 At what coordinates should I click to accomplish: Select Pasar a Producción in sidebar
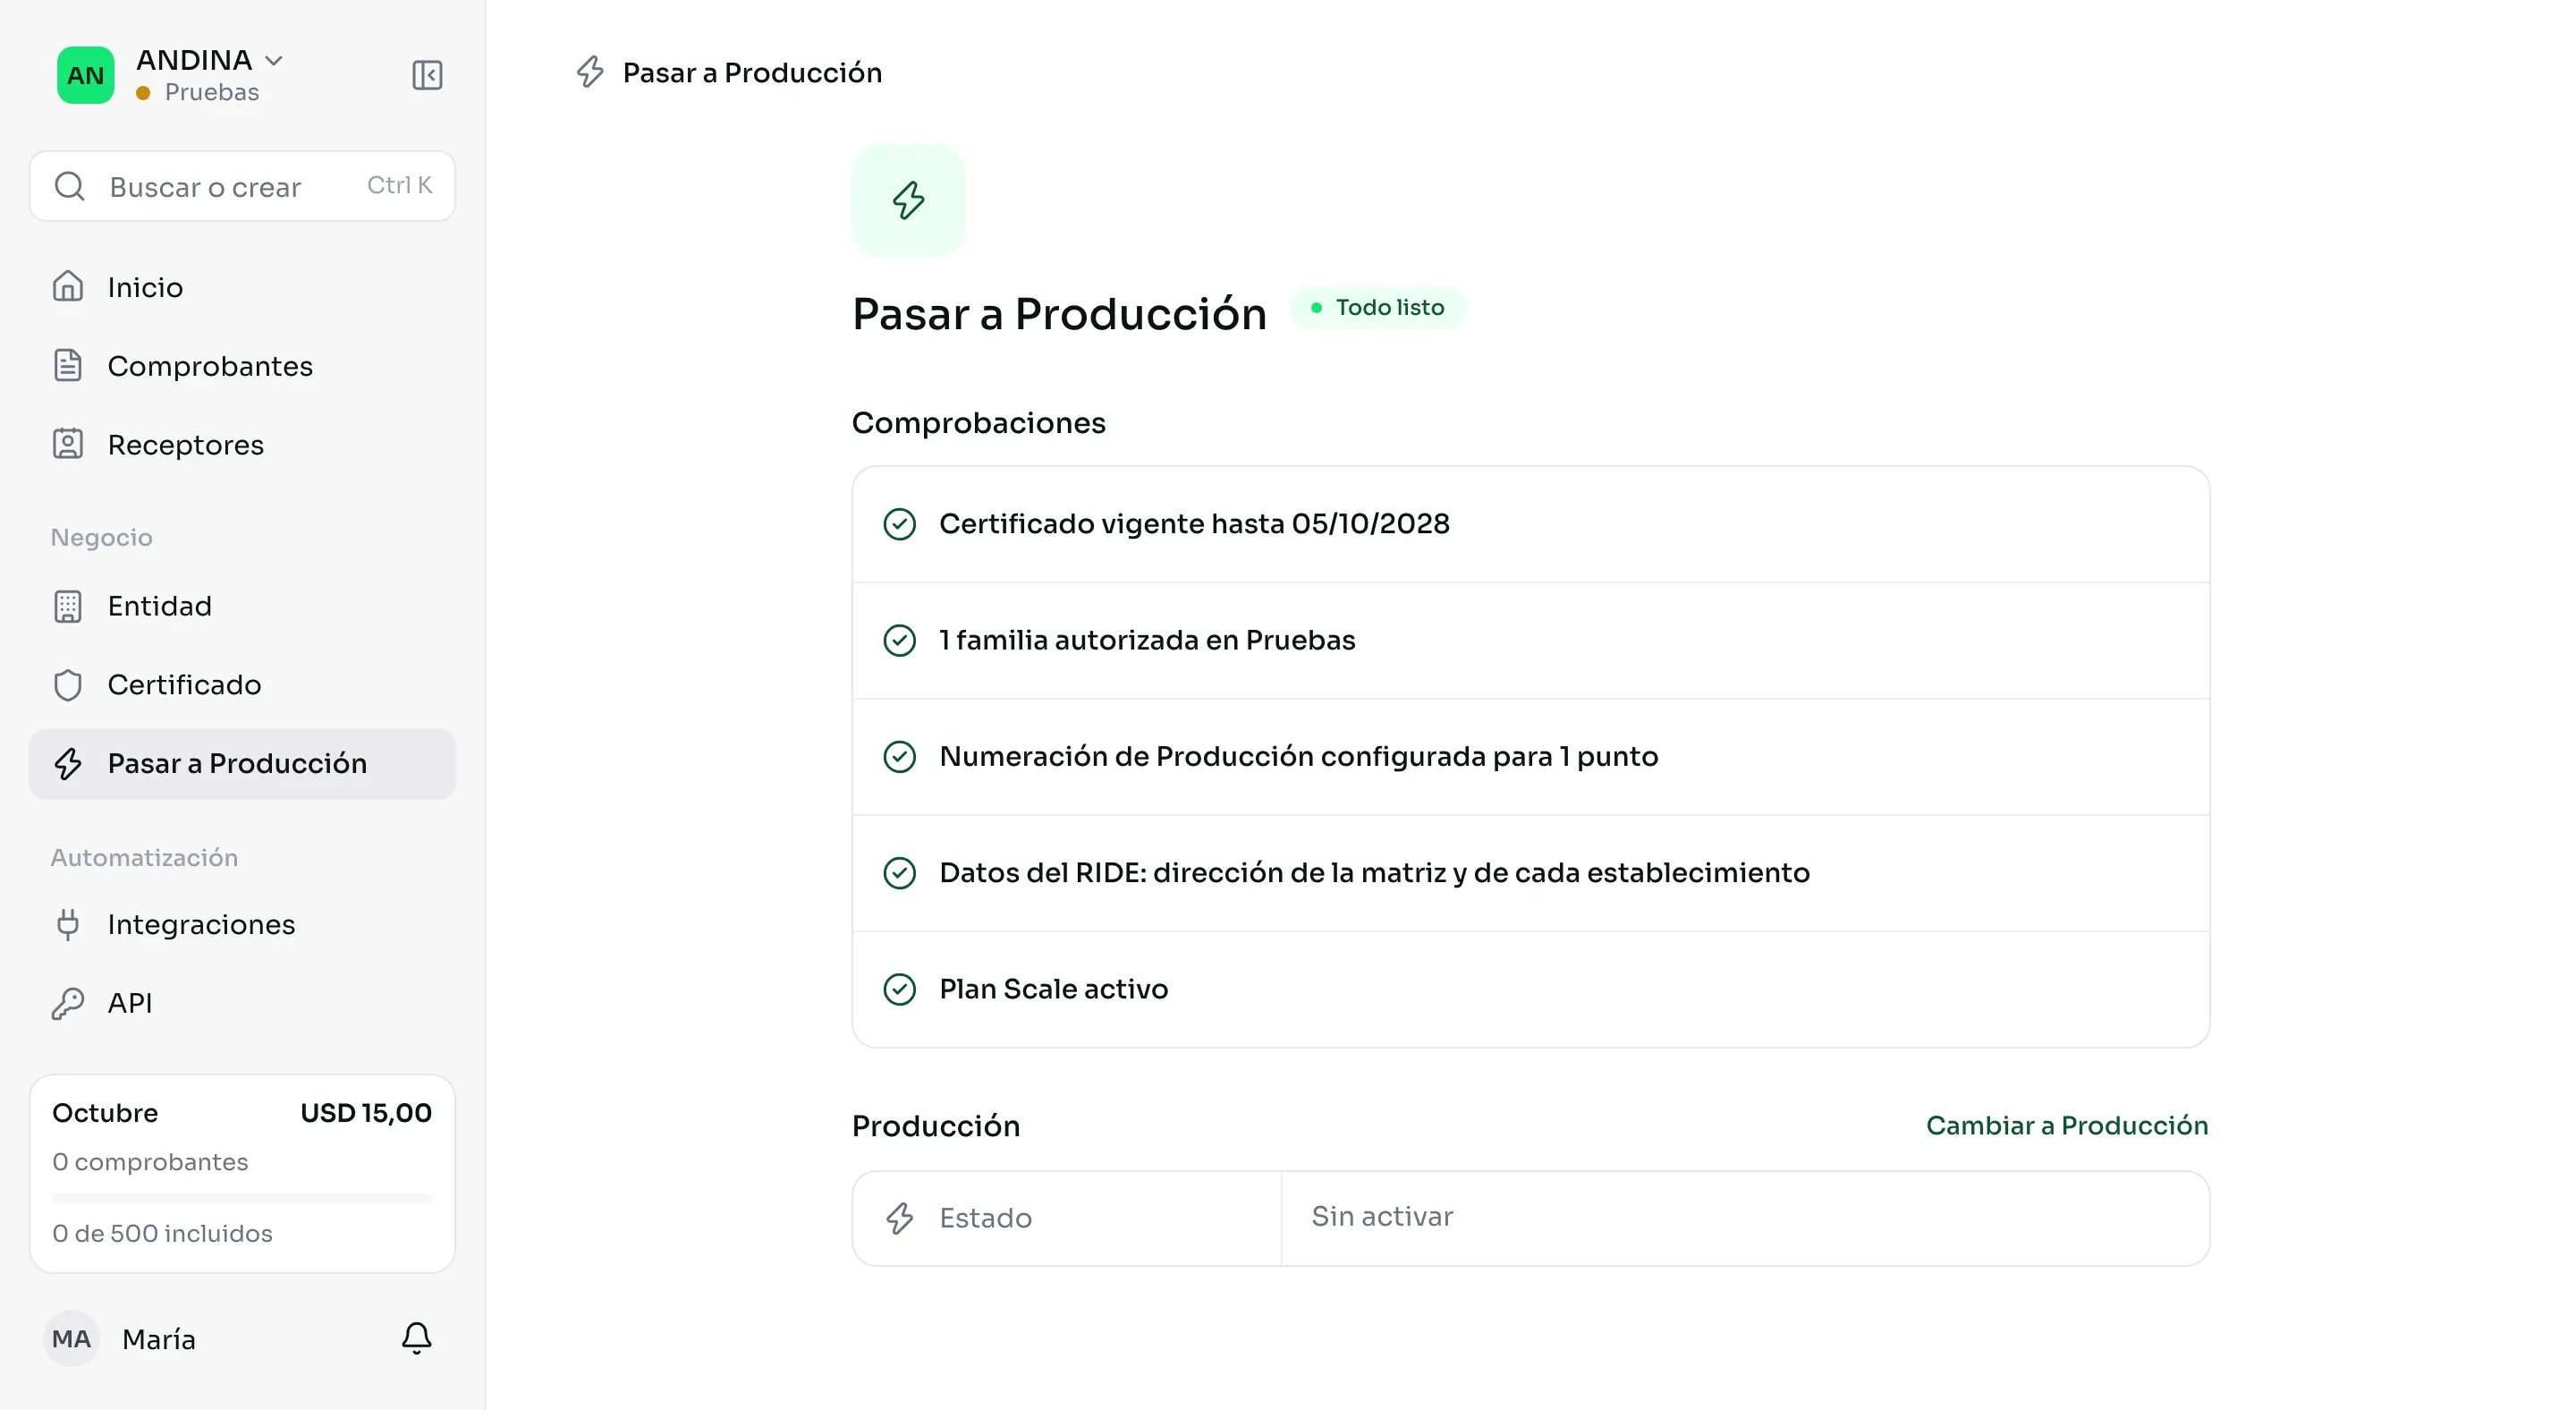click(242, 763)
